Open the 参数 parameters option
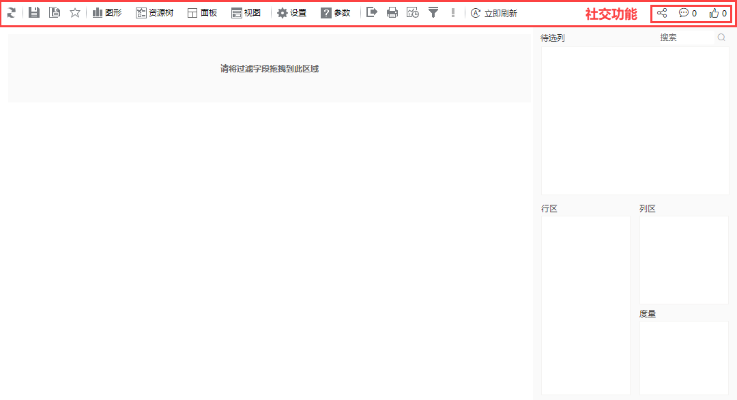Screen dimensions: 737x400 (335, 13)
